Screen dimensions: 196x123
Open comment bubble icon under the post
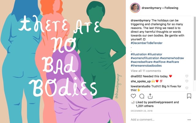pos(142,96)
